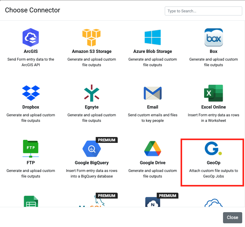This screenshot has height=227, width=245.
Task: Click 'Attach custom file outputs to GeoOp Jobs'
Action: [x=214, y=173]
